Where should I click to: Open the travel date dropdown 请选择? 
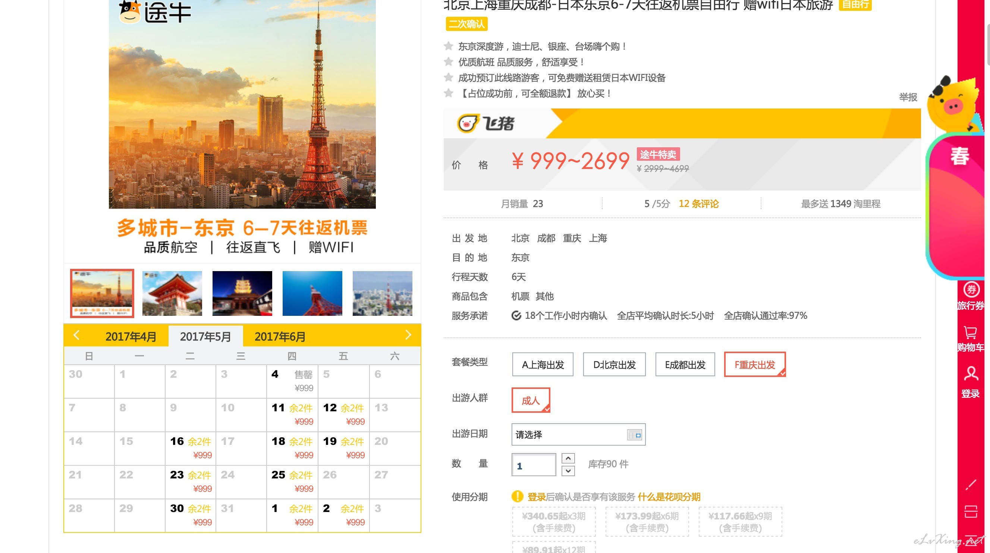(578, 435)
